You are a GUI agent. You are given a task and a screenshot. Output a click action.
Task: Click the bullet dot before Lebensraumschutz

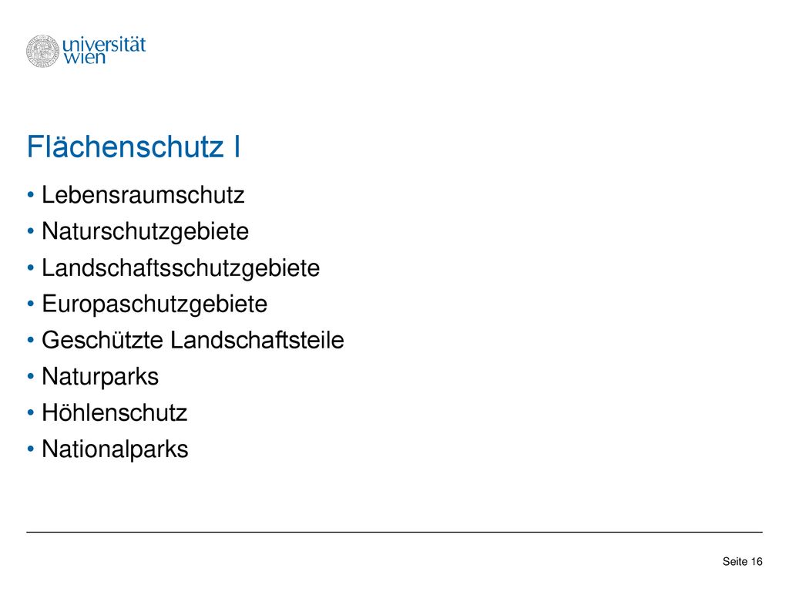click(x=31, y=195)
